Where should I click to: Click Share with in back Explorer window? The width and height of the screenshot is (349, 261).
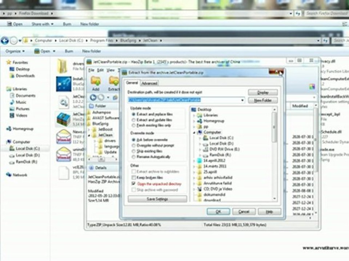43,24
